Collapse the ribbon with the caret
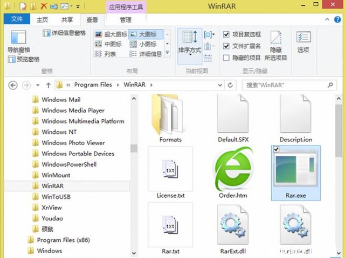 pyautogui.click(x=327, y=19)
